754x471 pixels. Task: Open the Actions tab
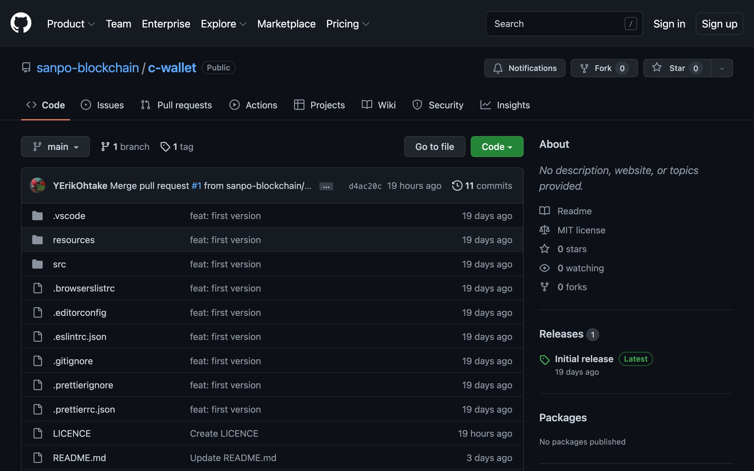click(253, 105)
